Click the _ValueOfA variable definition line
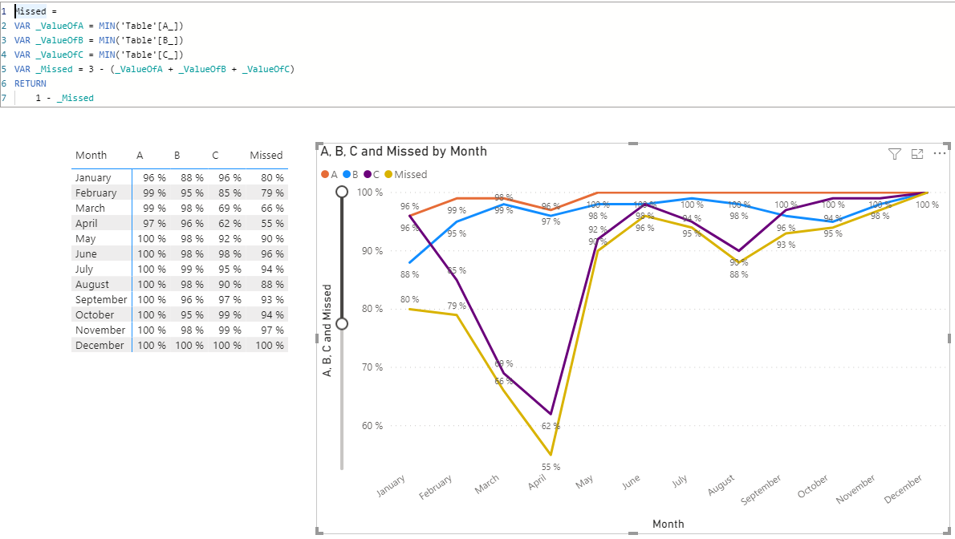Screen dimensions: 955x539 click(x=99, y=26)
